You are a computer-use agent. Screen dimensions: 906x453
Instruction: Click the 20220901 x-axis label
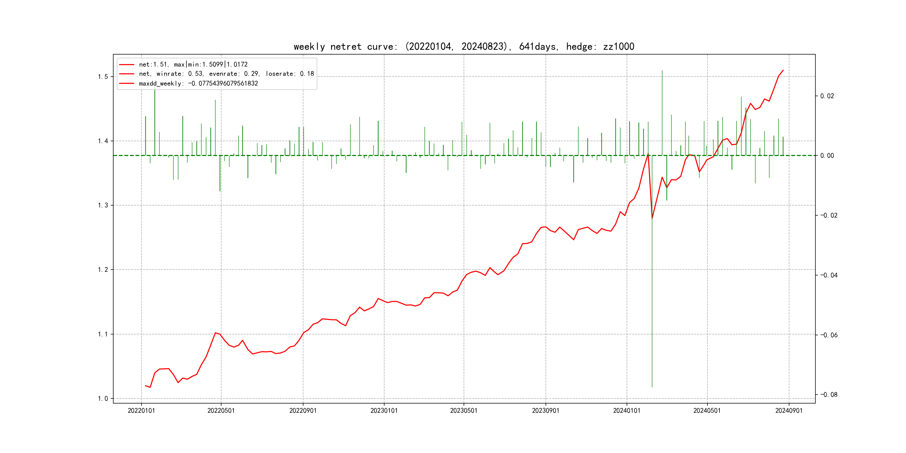pos(303,410)
